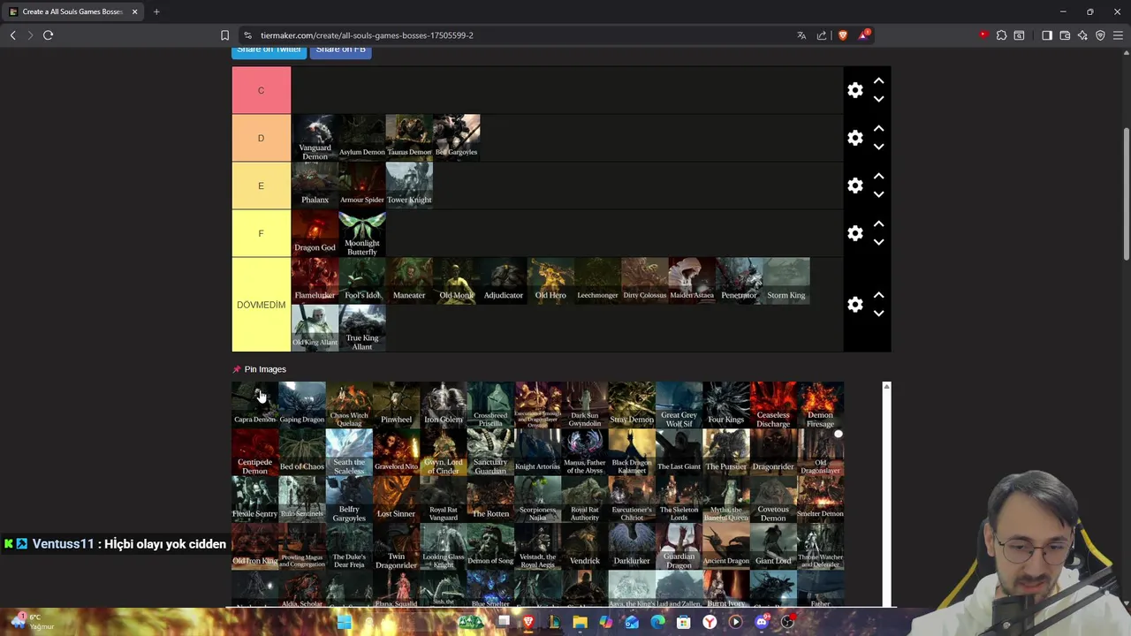Select the Gaping Dragon boss image

click(x=302, y=405)
